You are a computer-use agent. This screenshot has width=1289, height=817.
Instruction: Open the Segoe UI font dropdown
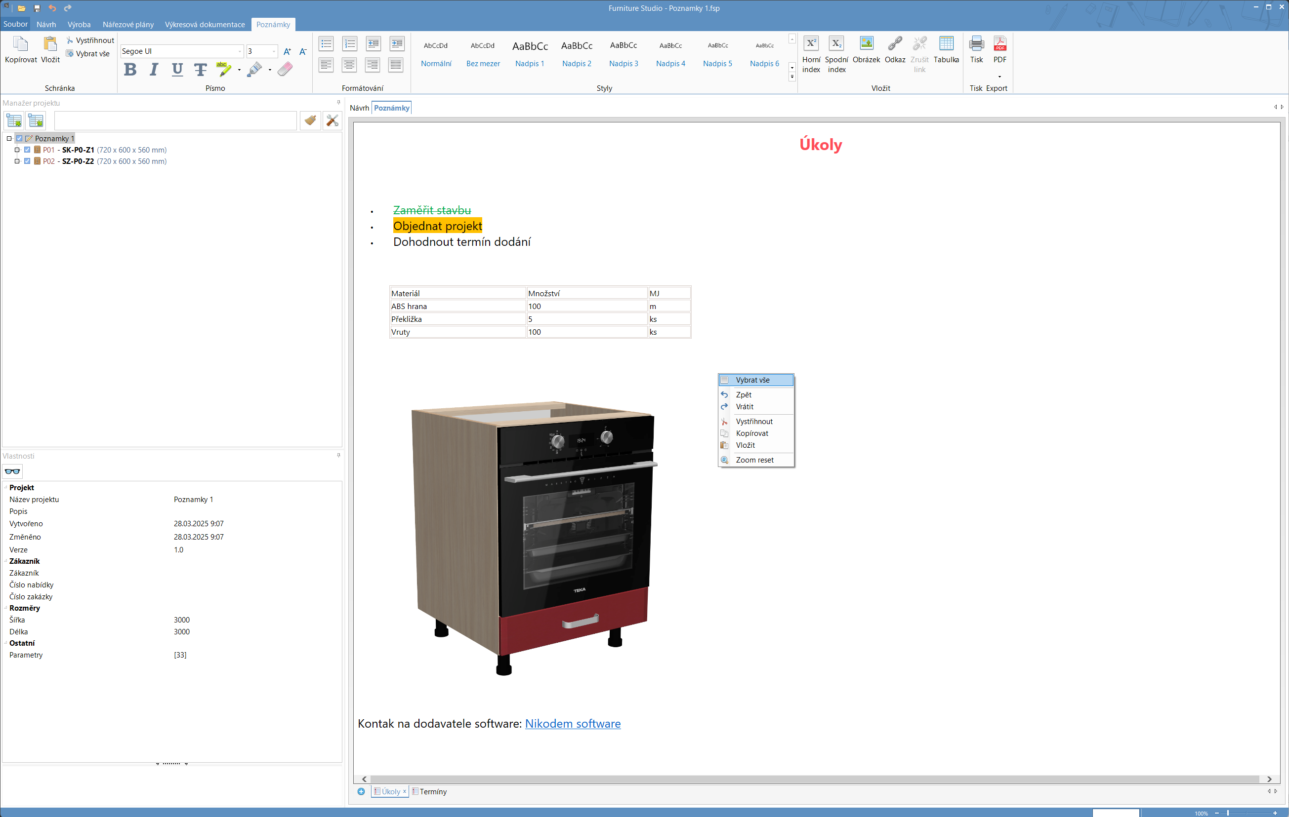point(239,51)
